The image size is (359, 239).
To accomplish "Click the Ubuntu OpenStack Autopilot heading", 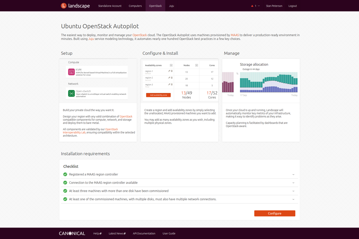I will 100,26.
